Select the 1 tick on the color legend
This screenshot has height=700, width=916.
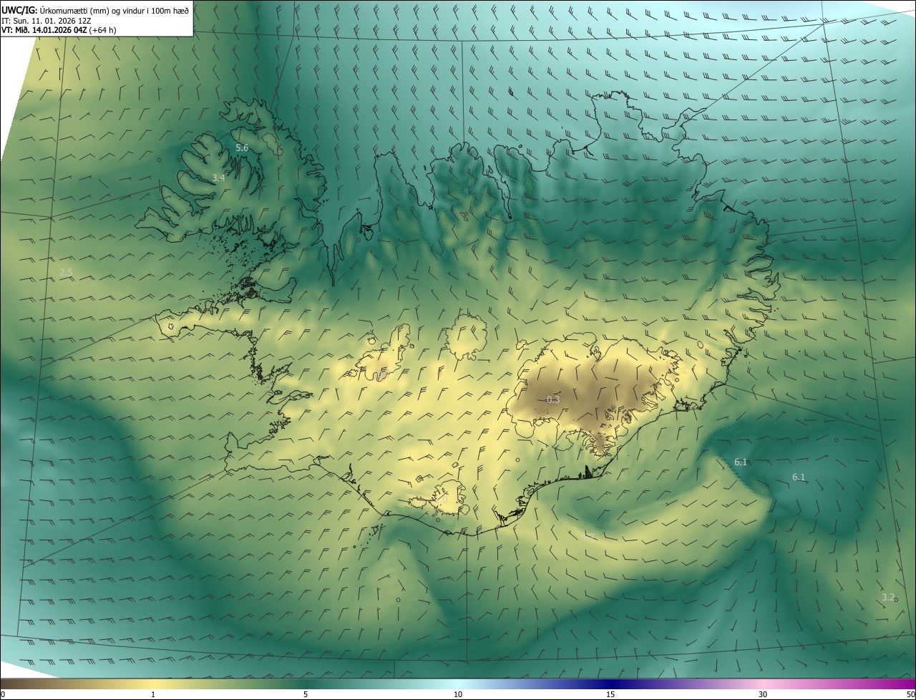(153, 694)
